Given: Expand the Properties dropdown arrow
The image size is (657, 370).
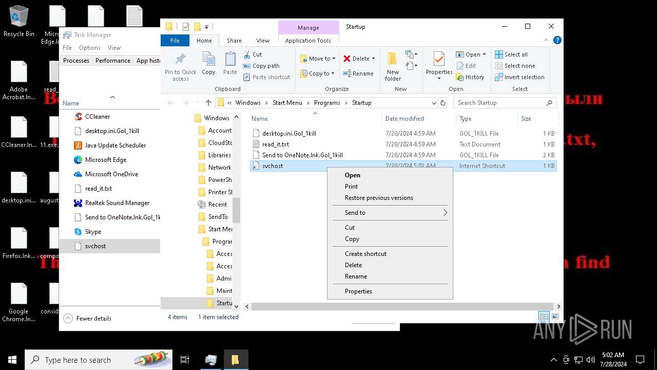Looking at the screenshot, I should 439,79.
